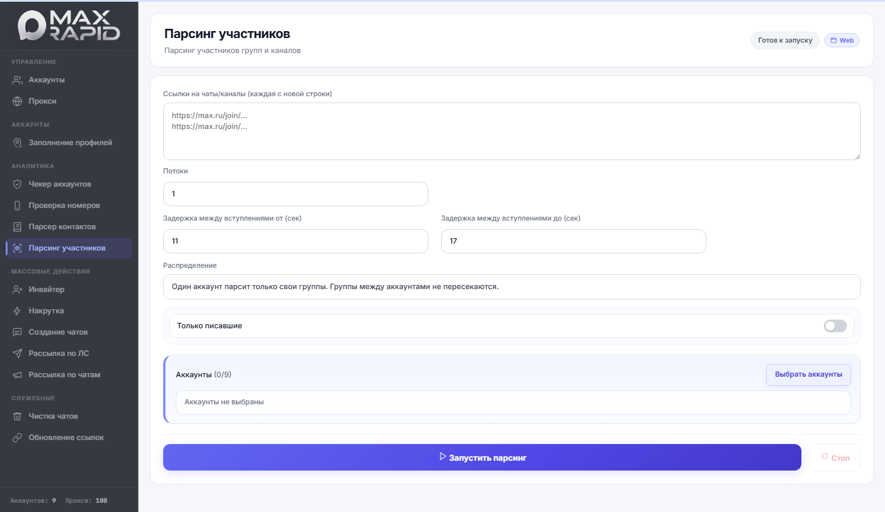Click the Накрутка lightning bolt icon
885x512 pixels.
[x=17, y=311]
